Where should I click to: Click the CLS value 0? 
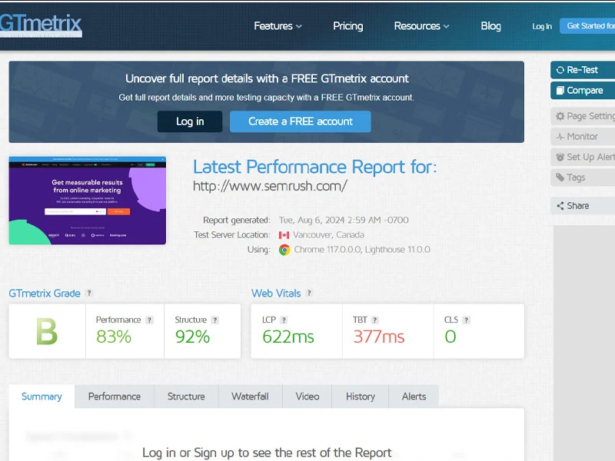point(450,337)
